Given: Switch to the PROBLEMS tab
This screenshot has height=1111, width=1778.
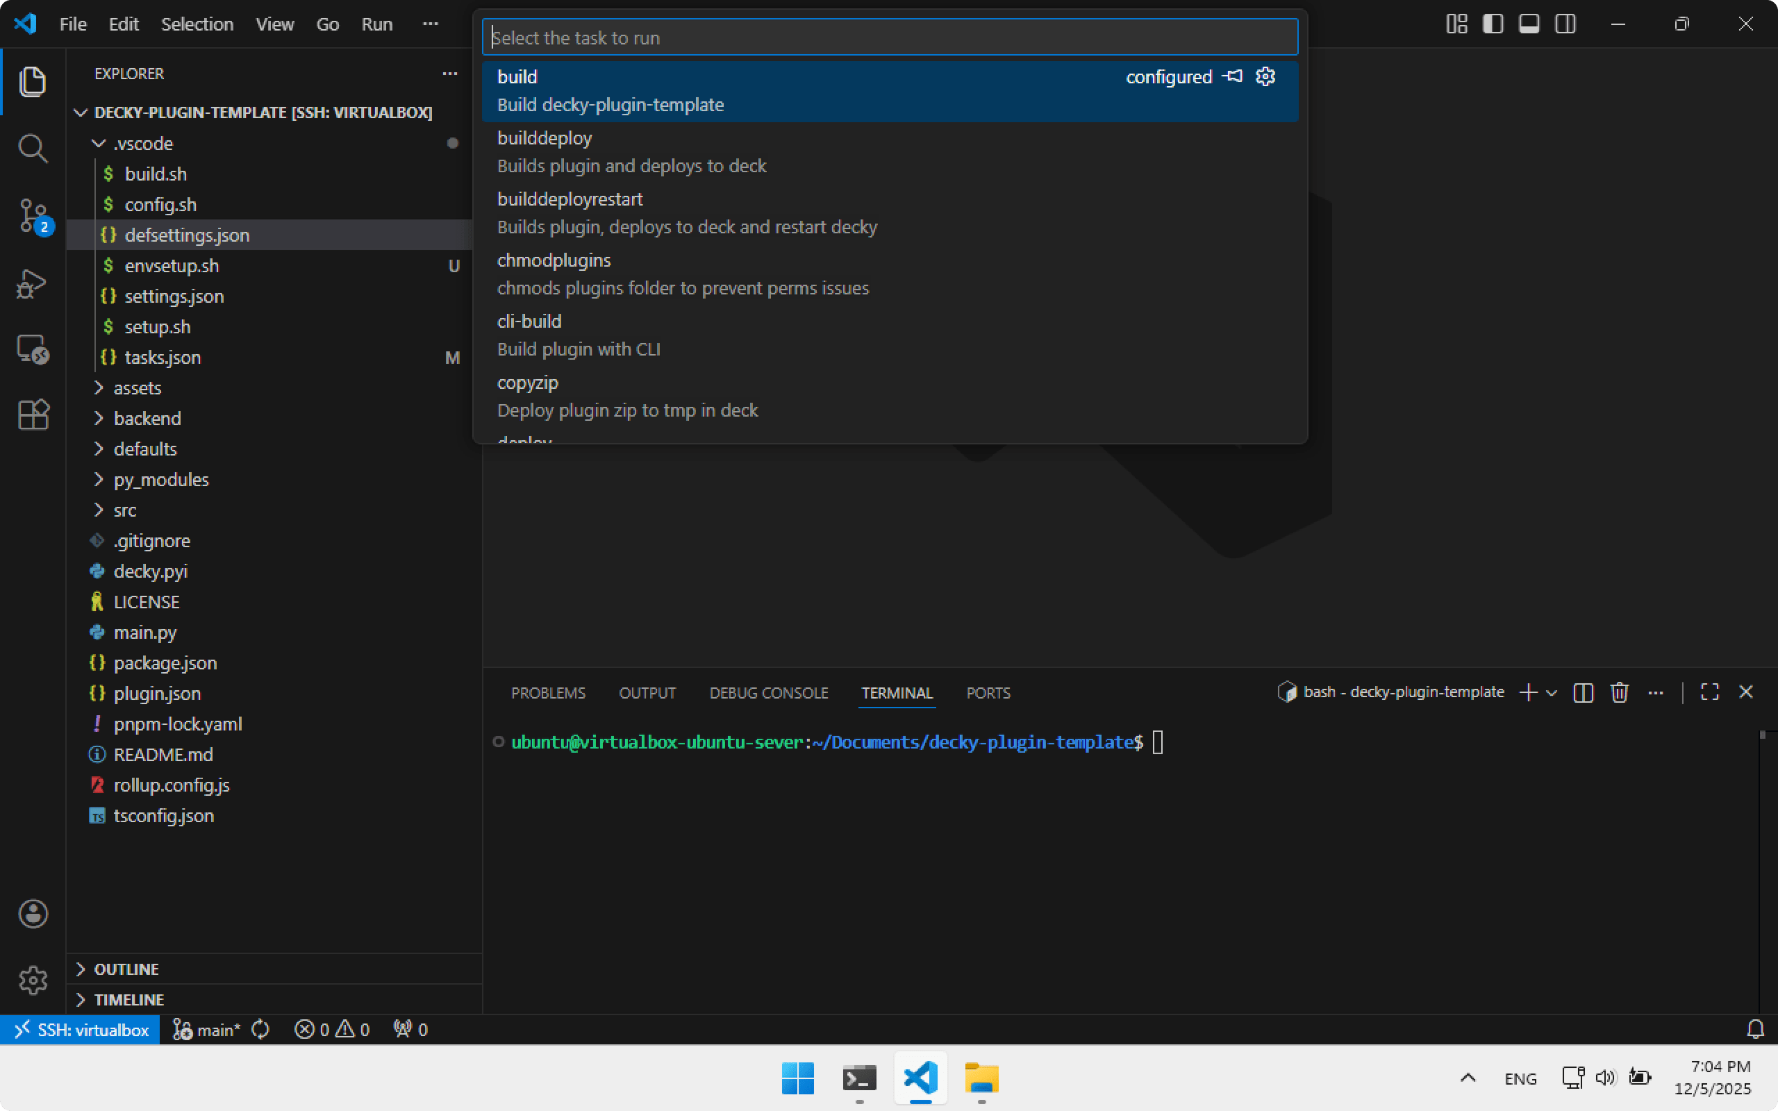Looking at the screenshot, I should tap(548, 693).
